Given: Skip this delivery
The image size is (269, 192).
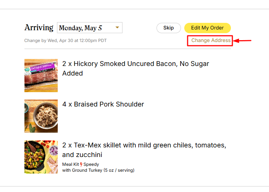Looking at the screenshot, I should (168, 28).
